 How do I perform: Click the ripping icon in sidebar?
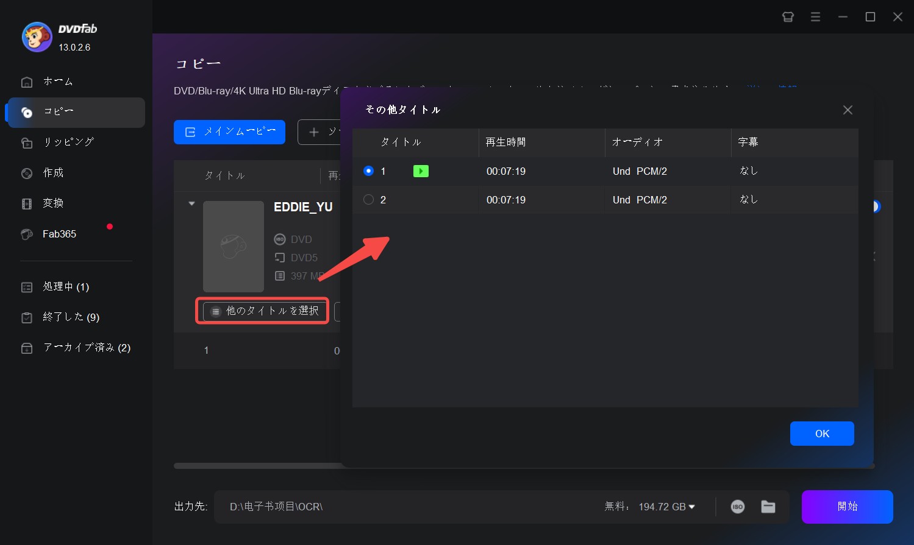click(27, 142)
